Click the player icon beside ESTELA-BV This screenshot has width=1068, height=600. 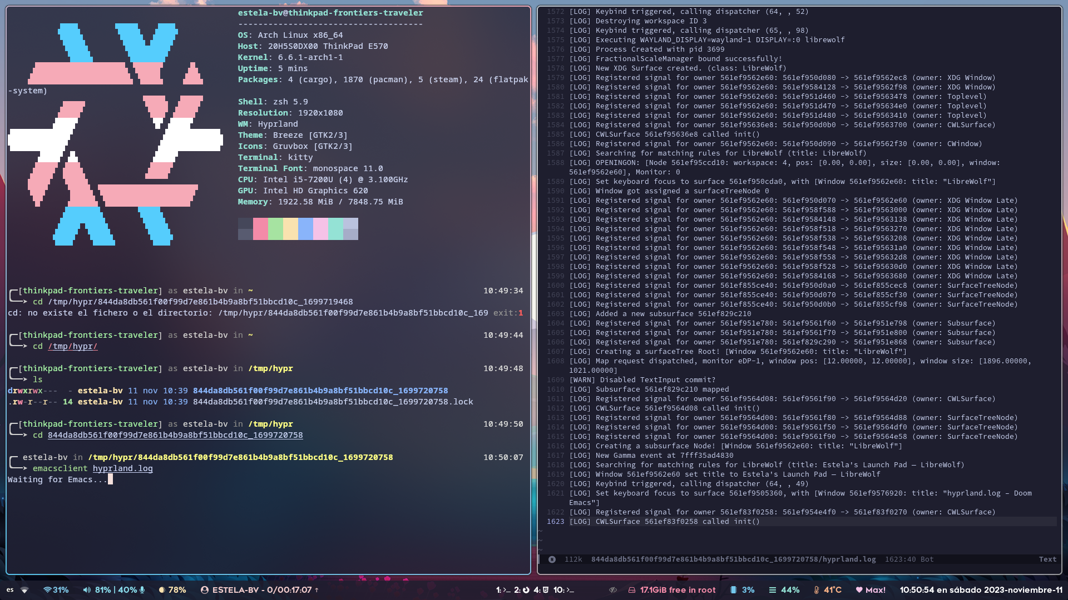click(x=205, y=590)
